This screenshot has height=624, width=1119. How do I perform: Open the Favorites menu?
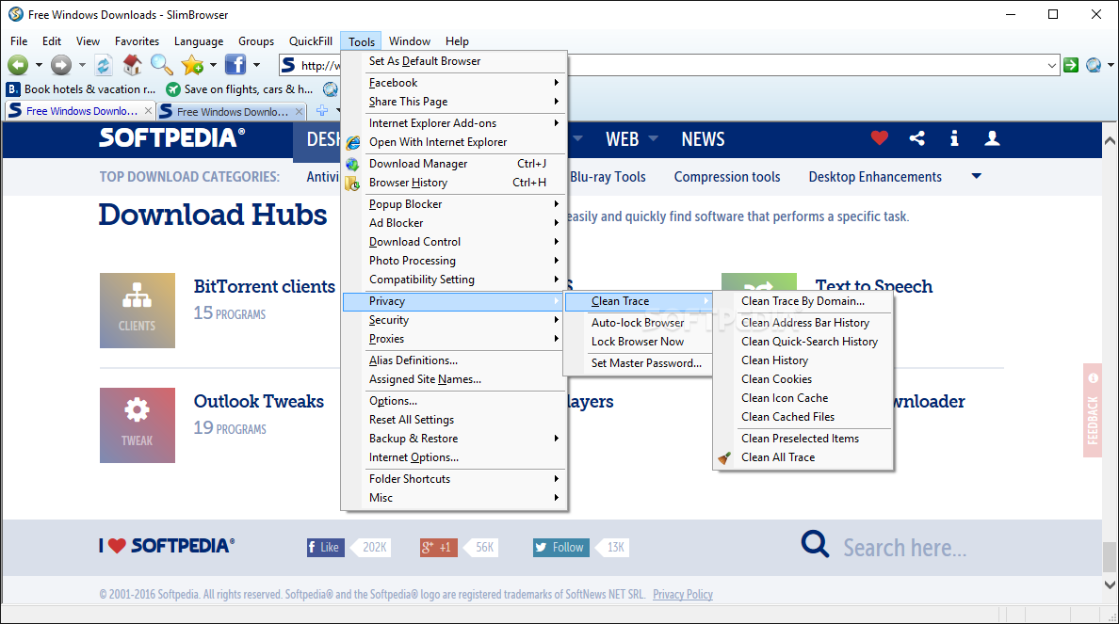click(x=137, y=41)
